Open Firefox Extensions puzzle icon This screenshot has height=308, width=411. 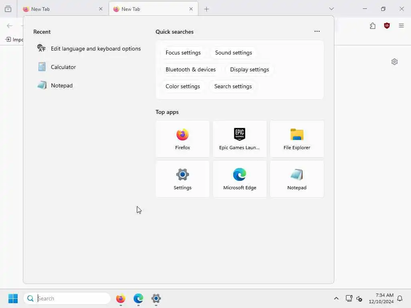click(x=372, y=26)
